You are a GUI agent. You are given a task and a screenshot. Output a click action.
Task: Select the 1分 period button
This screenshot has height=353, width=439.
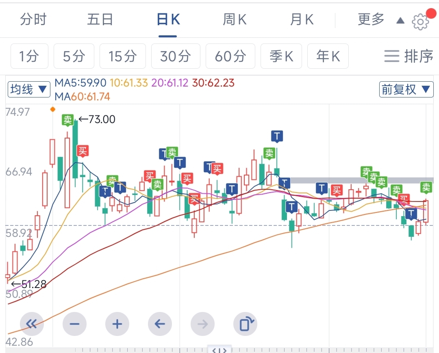[29, 56]
